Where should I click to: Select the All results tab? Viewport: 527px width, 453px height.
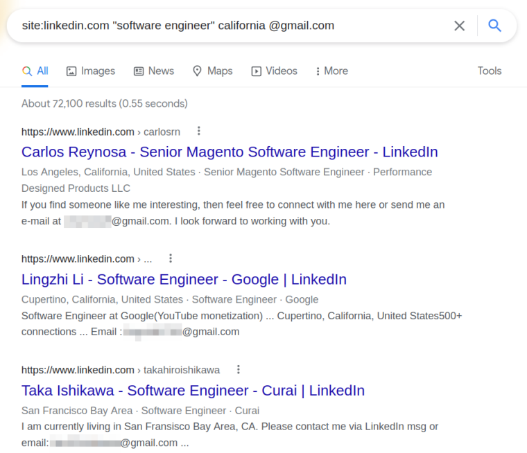click(x=35, y=71)
